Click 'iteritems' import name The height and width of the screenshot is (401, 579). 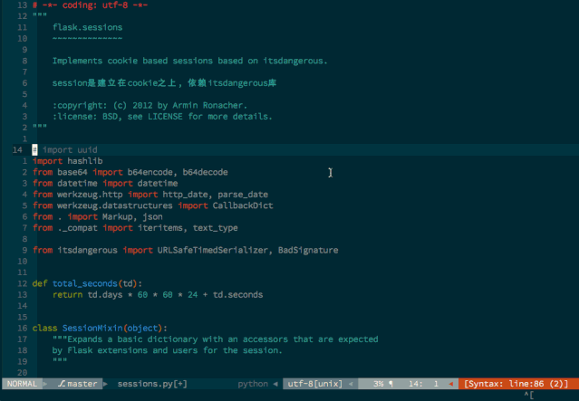[x=159, y=228]
